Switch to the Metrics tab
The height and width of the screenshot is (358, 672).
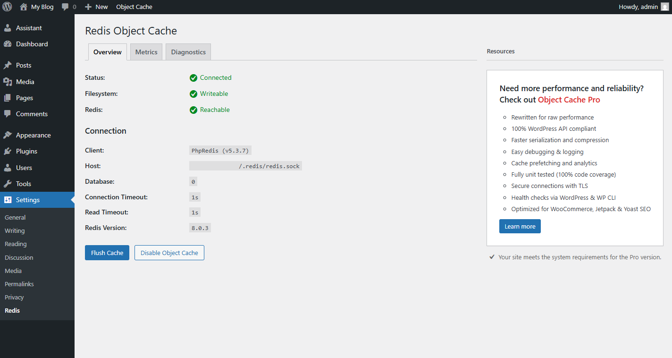(x=146, y=52)
